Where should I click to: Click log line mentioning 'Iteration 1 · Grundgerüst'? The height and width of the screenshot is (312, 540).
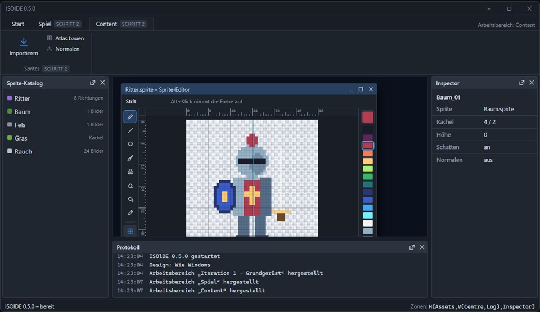[236, 273]
